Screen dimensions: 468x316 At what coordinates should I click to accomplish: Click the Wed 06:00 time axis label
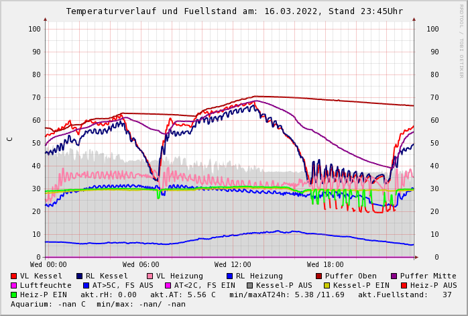(141, 264)
